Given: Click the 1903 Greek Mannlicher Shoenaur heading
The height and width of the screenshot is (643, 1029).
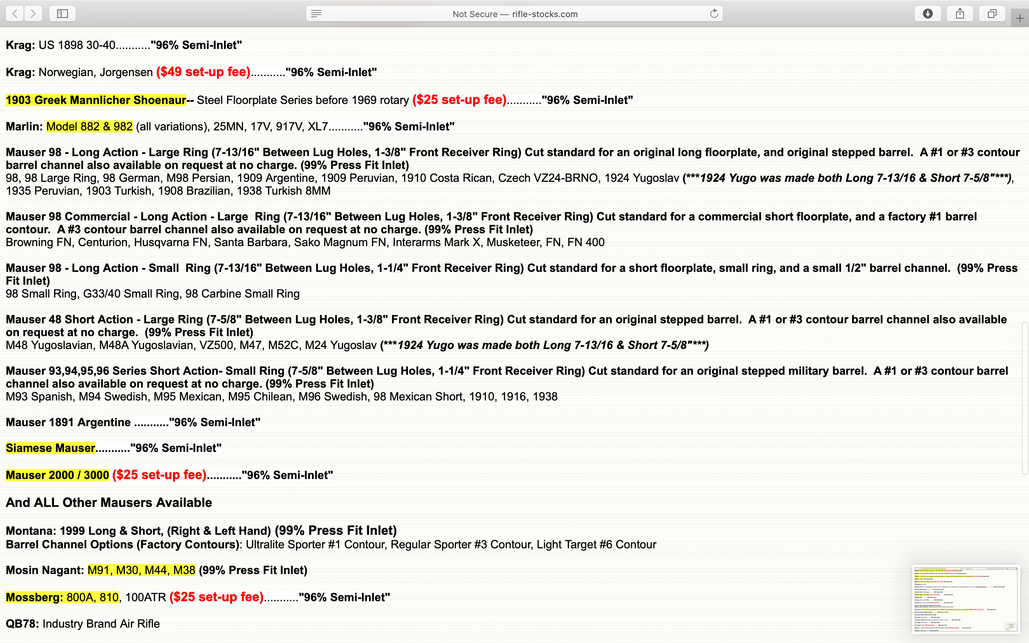Looking at the screenshot, I should click(96, 100).
